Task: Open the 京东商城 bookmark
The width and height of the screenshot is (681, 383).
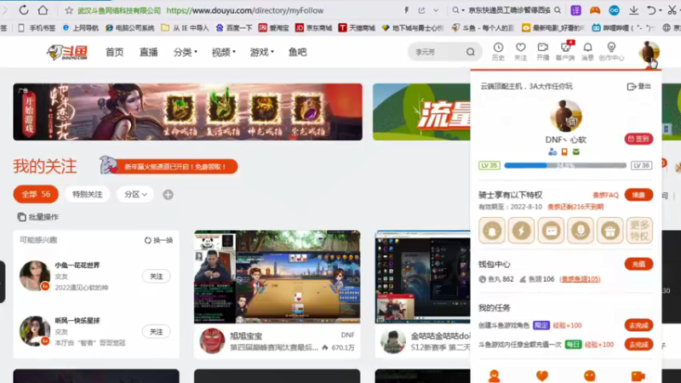Action: [313, 28]
